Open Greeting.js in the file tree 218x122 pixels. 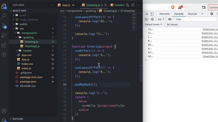tap(31, 42)
